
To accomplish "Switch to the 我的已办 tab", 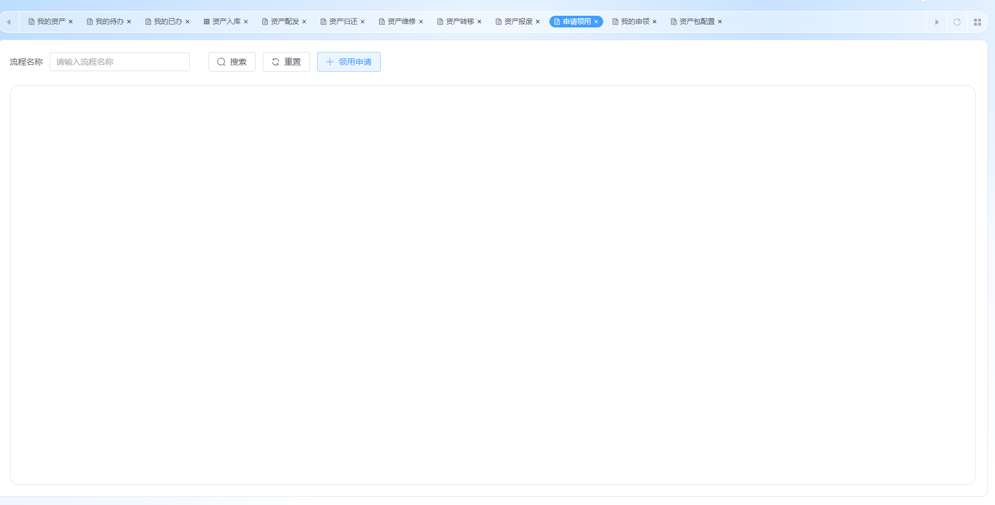I will point(168,22).
